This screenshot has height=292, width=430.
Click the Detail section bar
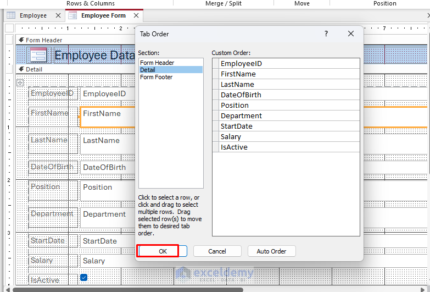pyautogui.click(x=75, y=69)
